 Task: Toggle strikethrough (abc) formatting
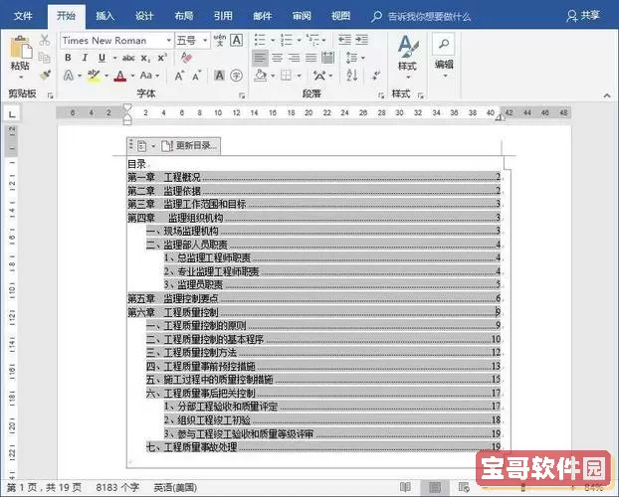tap(128, 59)
